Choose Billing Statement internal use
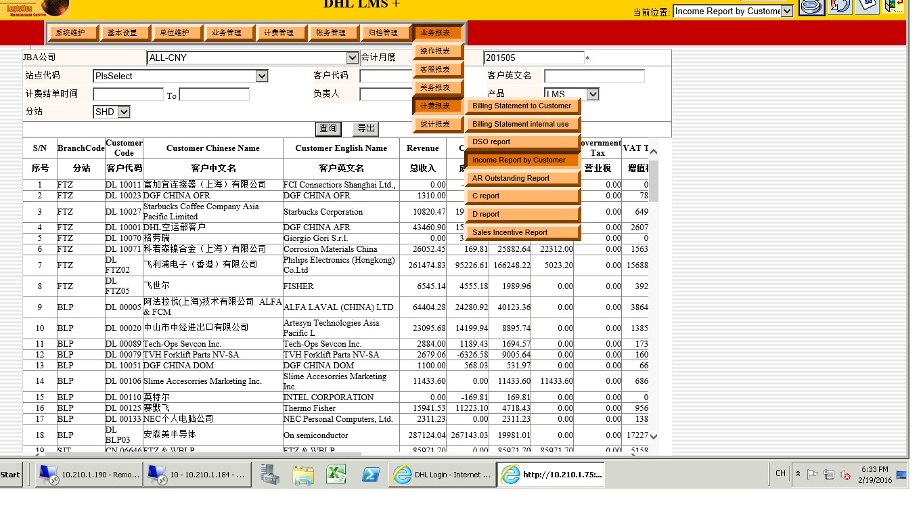This screenshot has width=923, height=520. click(x=523, y=125)
